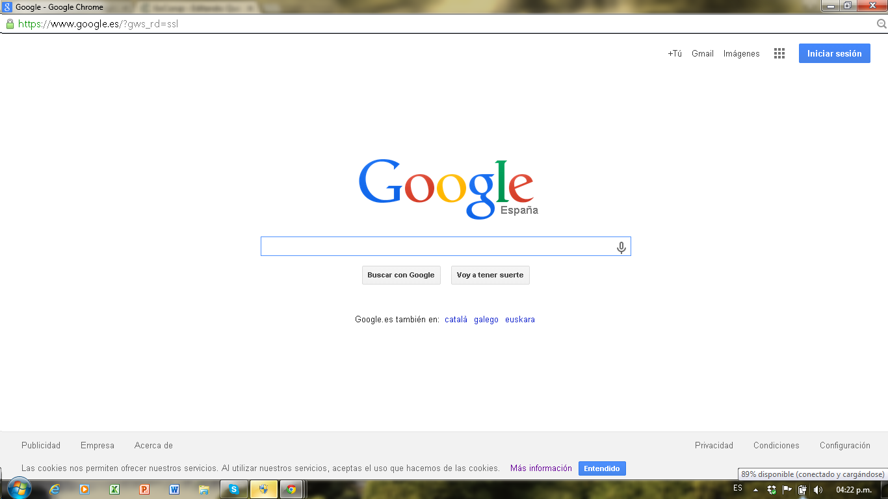Screen dimensions: 888x499
Task: Open the Acerca de footer link
Action: 153,446
